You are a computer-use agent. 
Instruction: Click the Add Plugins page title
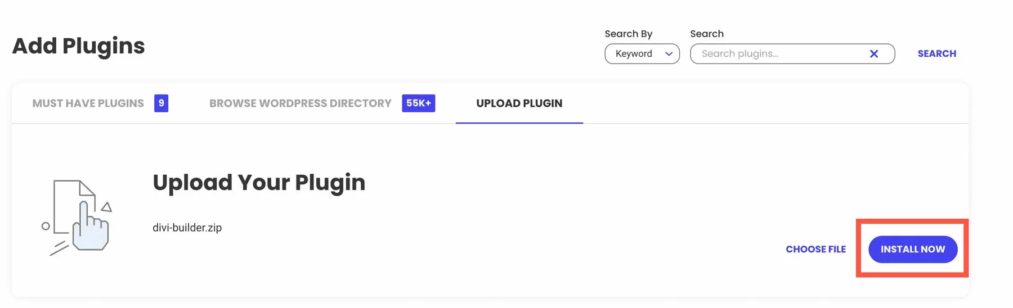(x=78, y=46)
